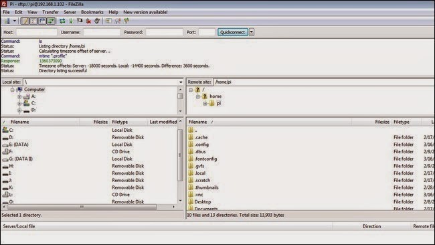Open the Site Manager dropdown arrow

pyautogui.click(x=15, y=21)
